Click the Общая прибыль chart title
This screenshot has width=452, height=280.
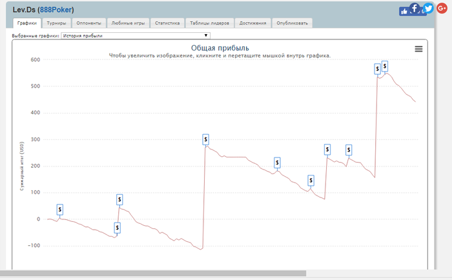220,48
